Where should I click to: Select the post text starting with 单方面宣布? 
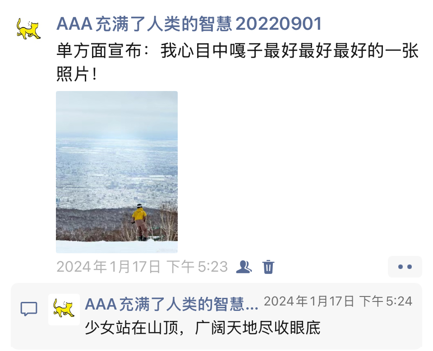click(237, 62)
